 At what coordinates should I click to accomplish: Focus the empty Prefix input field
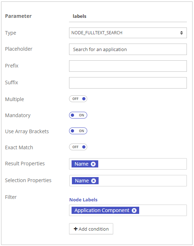(128, 66)
